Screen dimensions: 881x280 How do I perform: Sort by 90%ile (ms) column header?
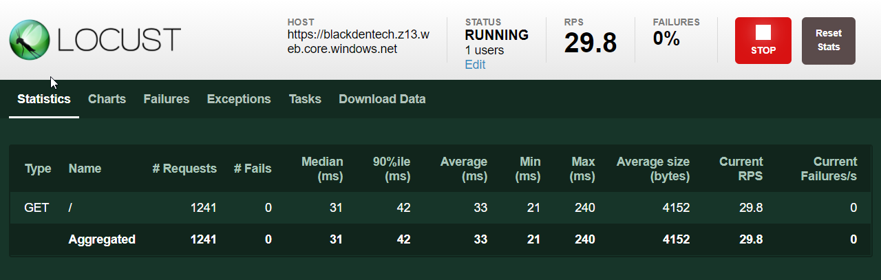coord(390,169)
